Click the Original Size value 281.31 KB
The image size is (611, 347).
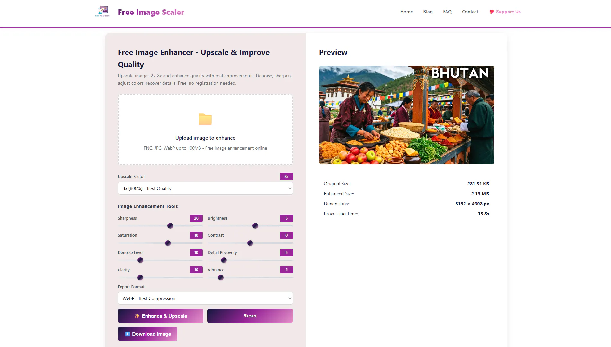coord(478,184)
